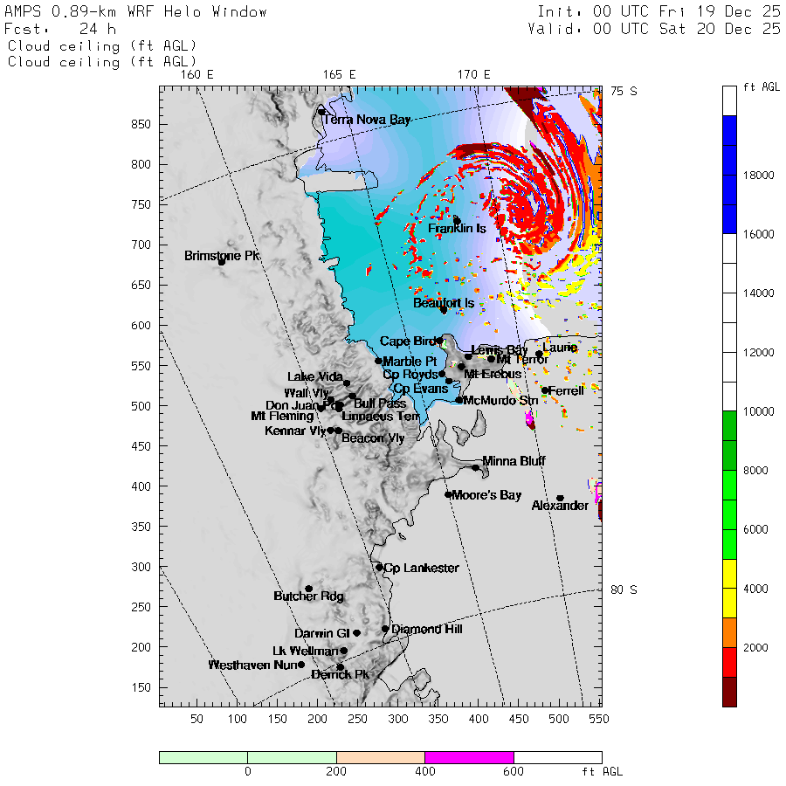The image size is (786, 786).
Task: Click the '160 E' longitude label
Action: pyautogui.click(x=197, y=75)
